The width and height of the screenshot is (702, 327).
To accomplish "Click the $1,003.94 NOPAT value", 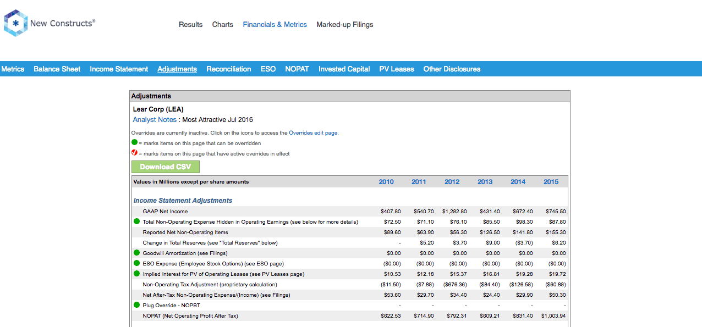I will pos(553,316).
